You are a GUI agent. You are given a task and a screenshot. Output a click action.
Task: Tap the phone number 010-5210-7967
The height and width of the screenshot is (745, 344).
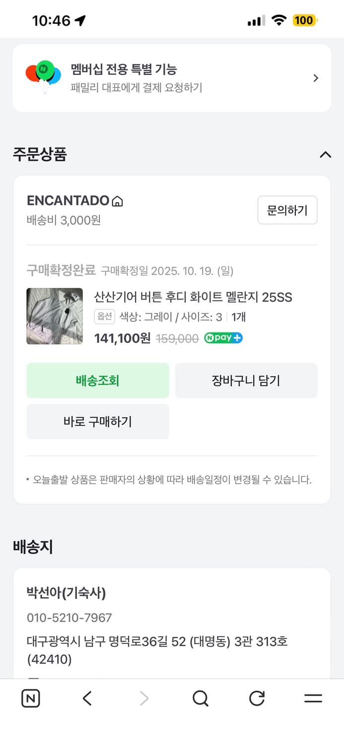click(x=69, y=618)
